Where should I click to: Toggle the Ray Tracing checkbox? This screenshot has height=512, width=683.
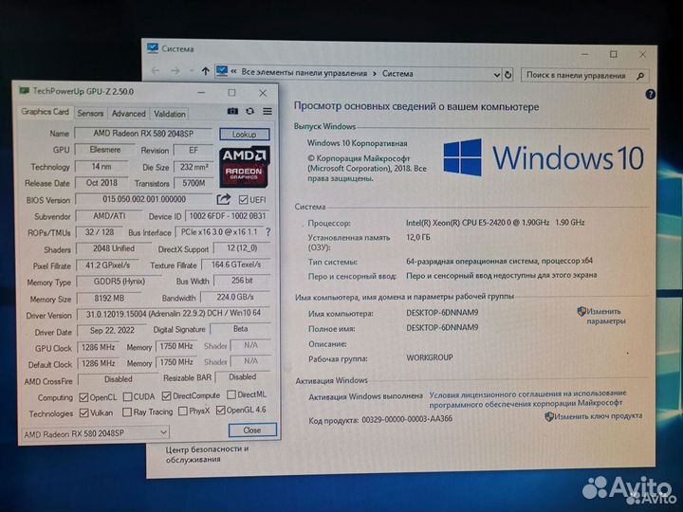point(127,411)
